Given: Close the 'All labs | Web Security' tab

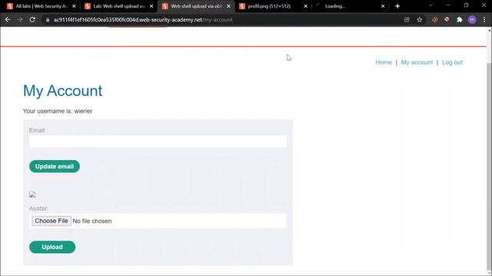Looking at the screenshot, I should [x=74, y=6].
